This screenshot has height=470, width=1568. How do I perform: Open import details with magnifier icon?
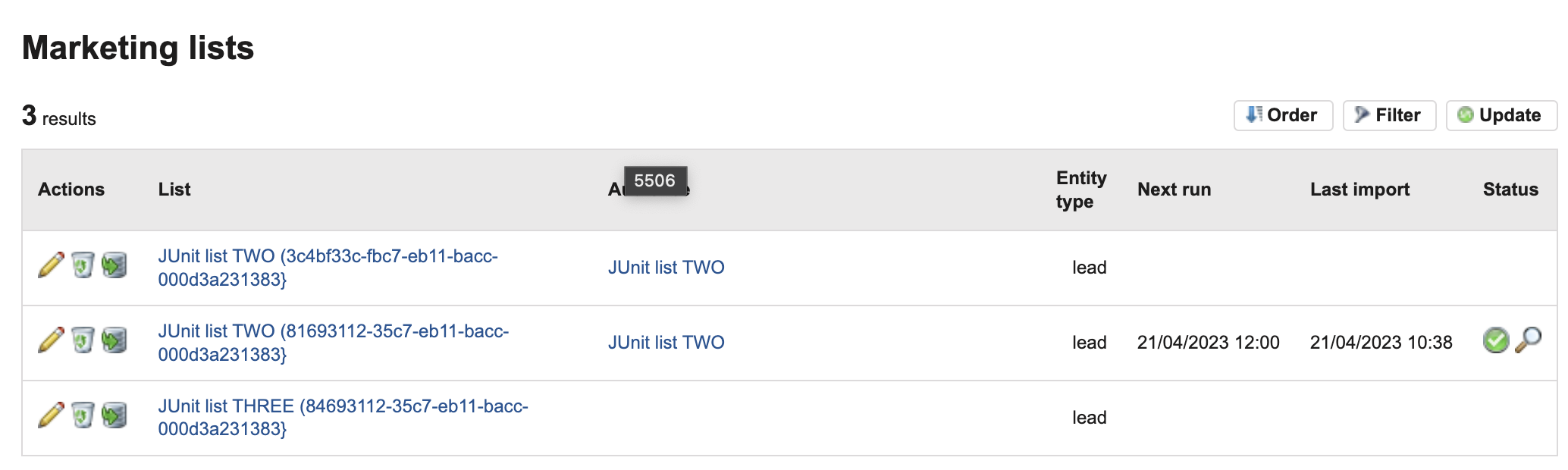click(1528, 340)
